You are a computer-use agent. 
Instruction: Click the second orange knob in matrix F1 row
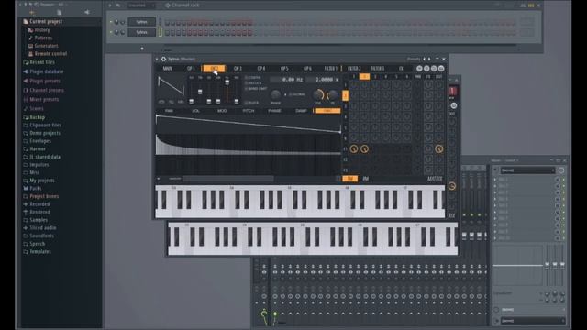tap(364, 148)
